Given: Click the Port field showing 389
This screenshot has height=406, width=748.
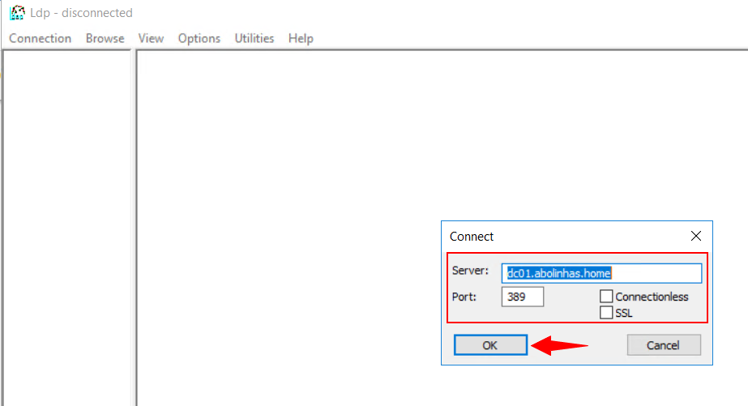Looking at the screenshot, I should [x=523, y=297].
